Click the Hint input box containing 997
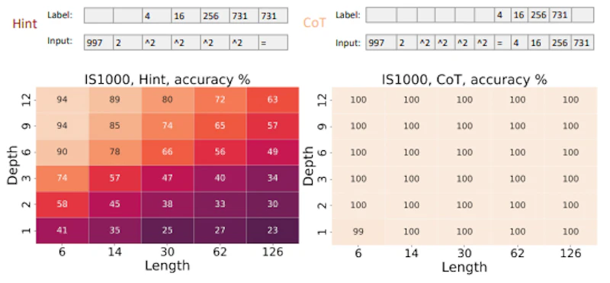This screenshot has height=283, width=610. [98, 42]
